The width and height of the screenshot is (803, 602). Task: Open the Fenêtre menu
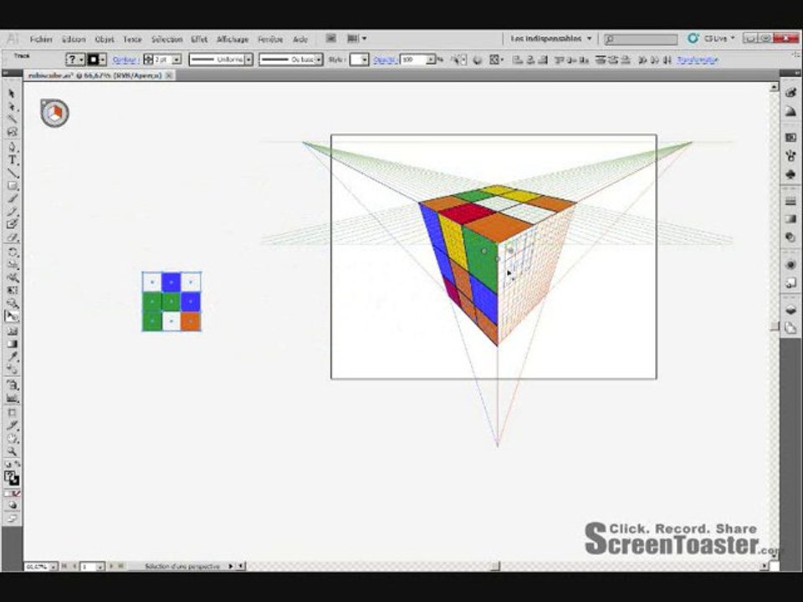270,39
